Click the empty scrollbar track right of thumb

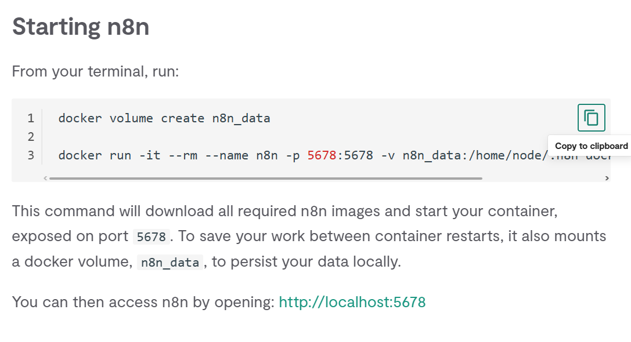[543, 179]
